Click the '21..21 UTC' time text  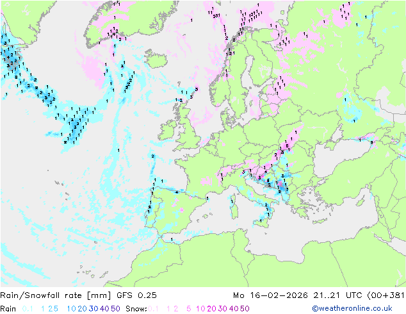[338, 295]
